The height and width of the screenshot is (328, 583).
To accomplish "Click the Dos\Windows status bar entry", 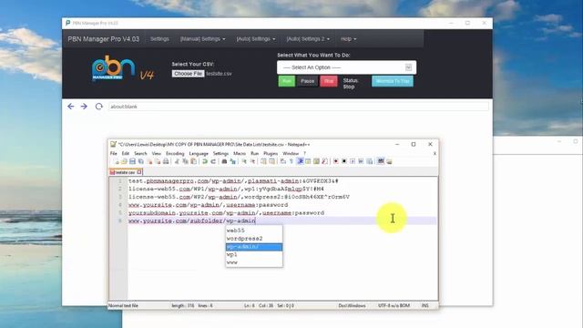I will click(x=352, y=305).
